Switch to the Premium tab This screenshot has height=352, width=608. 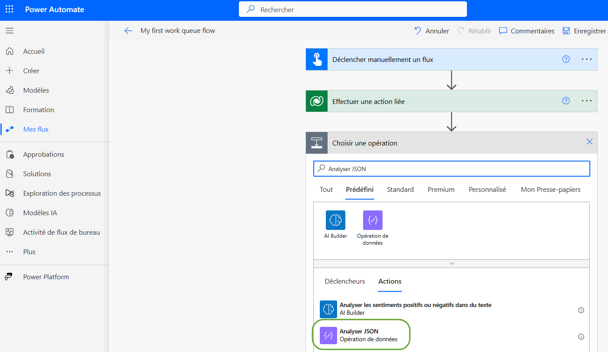pyautogui.click(x=441, y=190)
